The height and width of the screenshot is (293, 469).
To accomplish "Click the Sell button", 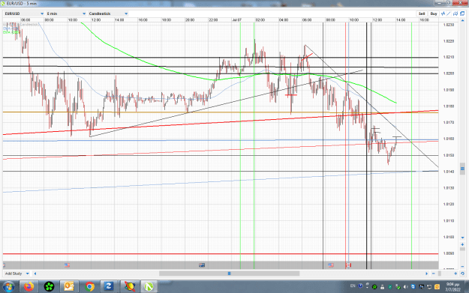I will pyautogui.click(x=422, y=13).
